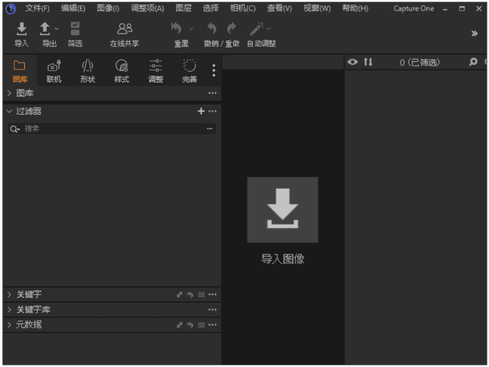The width and height of the screenshot is (489, 367).
Task: Toggle the eye visibility icon in browser
Action: click(352, 62)
